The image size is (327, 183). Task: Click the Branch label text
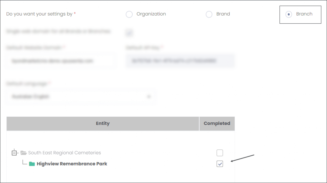[x=304, y=14]
